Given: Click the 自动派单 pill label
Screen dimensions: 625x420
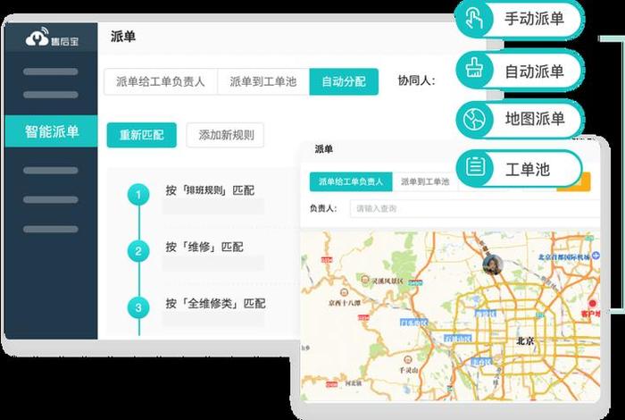Looking at the screenshot, I should (534, 71).
